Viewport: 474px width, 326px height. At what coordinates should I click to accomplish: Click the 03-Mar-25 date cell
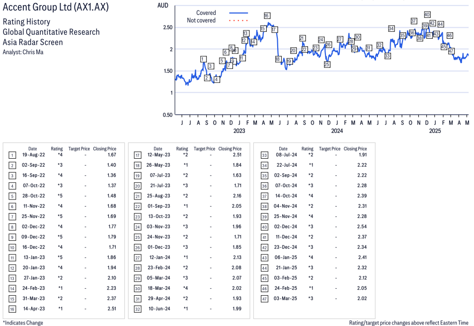tap(285, 299)
